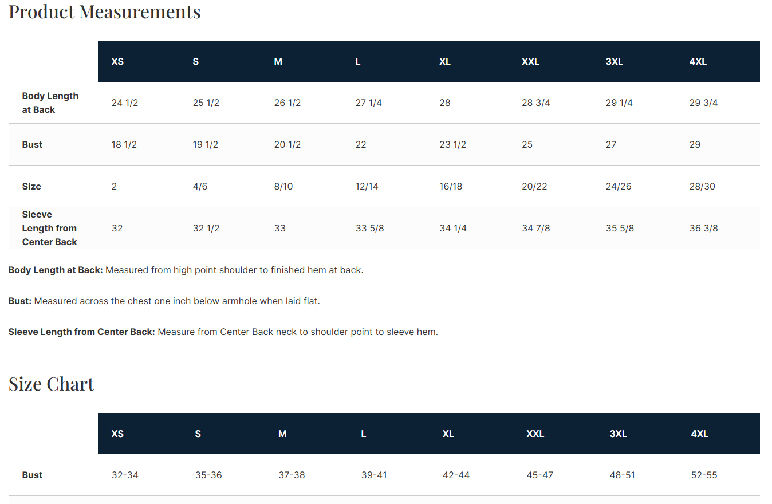The image size is (772, 504).
Task: Select the Body Length at Back row label
Action: 50,103
